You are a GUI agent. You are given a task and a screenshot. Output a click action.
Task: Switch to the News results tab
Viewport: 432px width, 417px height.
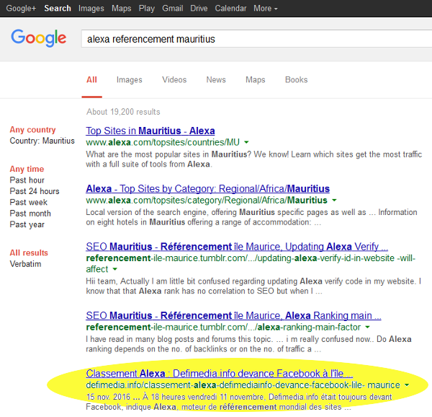click(x=216, y=80)
